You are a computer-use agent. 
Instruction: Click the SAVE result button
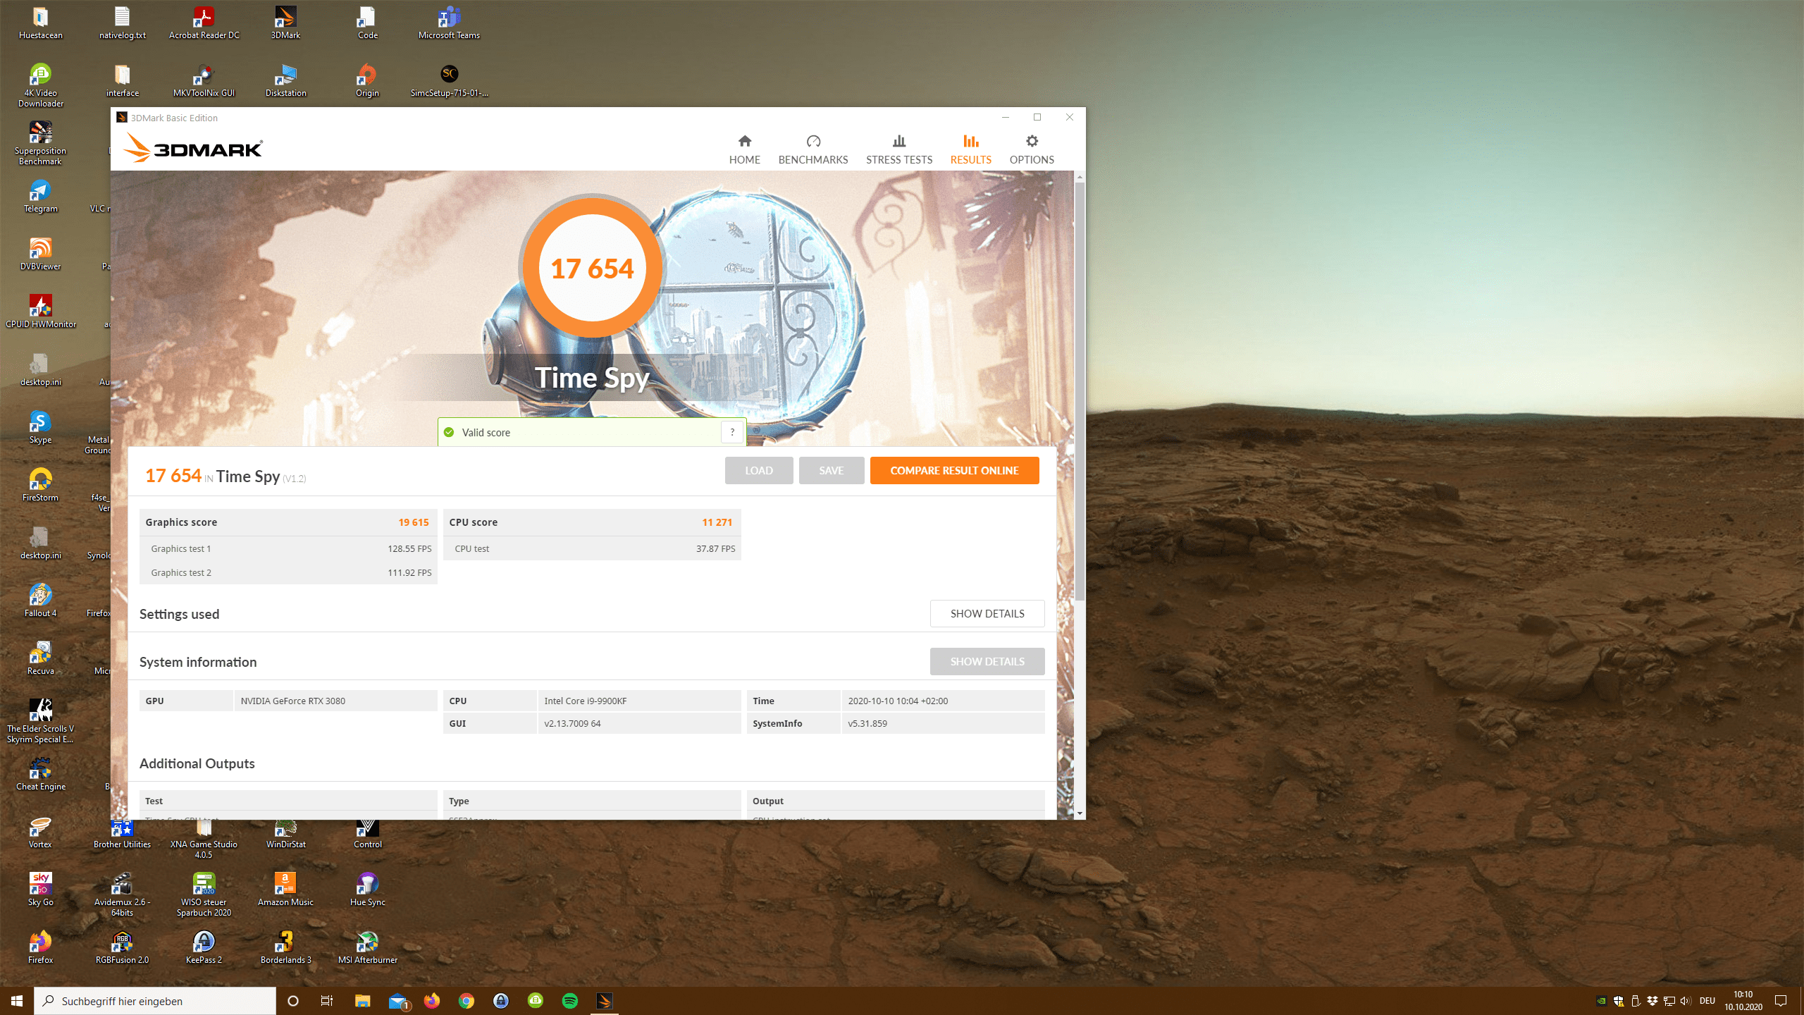tap(831, 470)
